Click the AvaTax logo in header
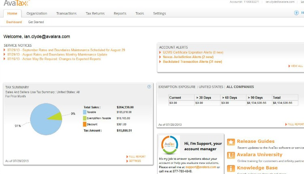The image size is (304, 174). point(15,3)
